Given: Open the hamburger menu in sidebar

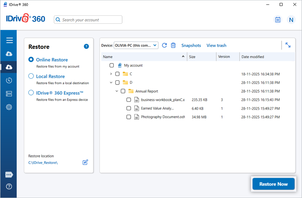Looking at the screenshot, I should coord(9,40).
